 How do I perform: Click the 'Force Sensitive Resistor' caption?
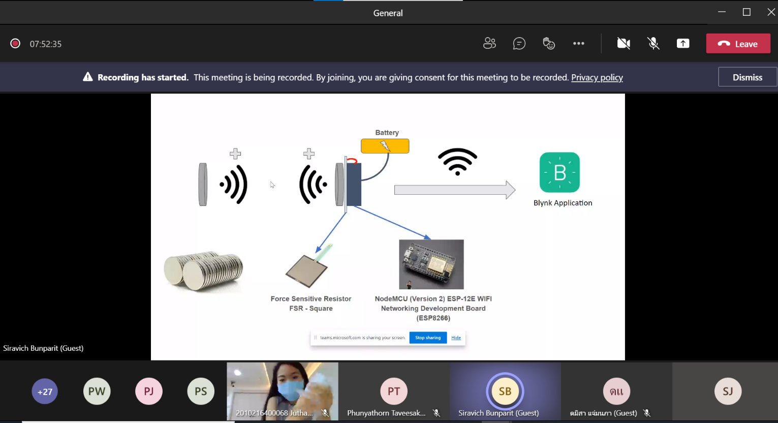[311, 299]
